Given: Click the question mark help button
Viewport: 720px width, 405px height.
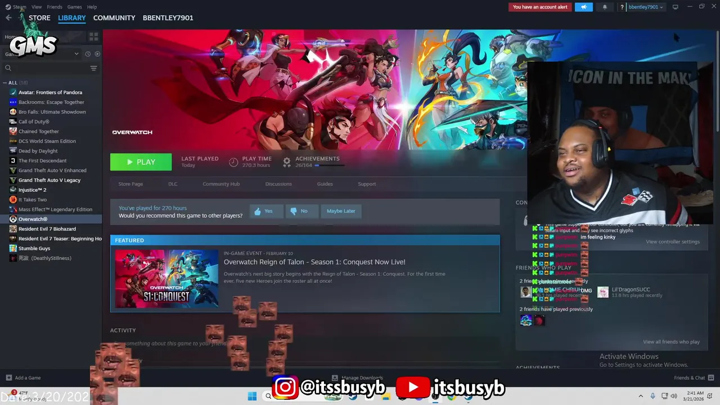Looking at the screenshot, I should point(622,7).
